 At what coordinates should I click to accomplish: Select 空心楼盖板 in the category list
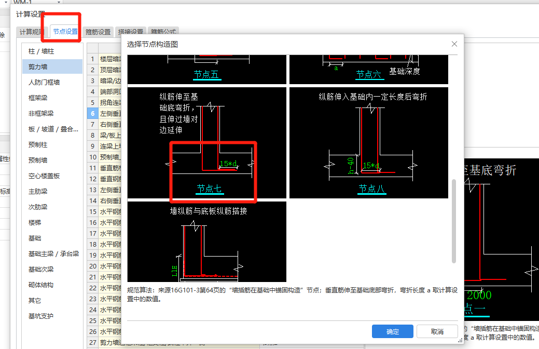pyautogui.click(x=52, y=176)
